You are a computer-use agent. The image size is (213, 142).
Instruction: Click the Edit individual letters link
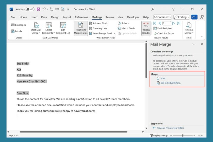click(171, 83)
